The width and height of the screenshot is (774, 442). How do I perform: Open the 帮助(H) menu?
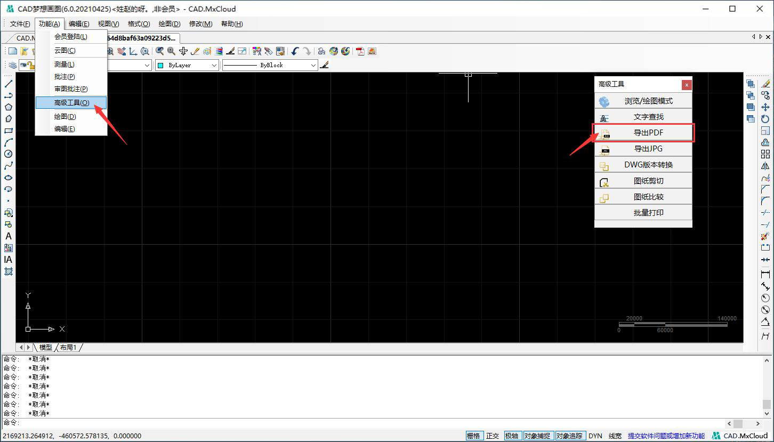pyautogui.click(x=232, y=24)
